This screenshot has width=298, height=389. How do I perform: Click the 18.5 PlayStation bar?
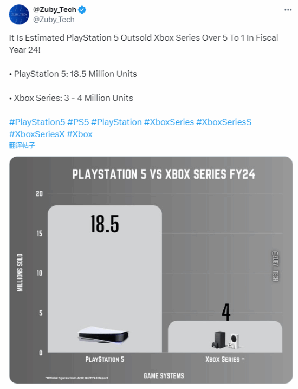[x=105, y=278]
